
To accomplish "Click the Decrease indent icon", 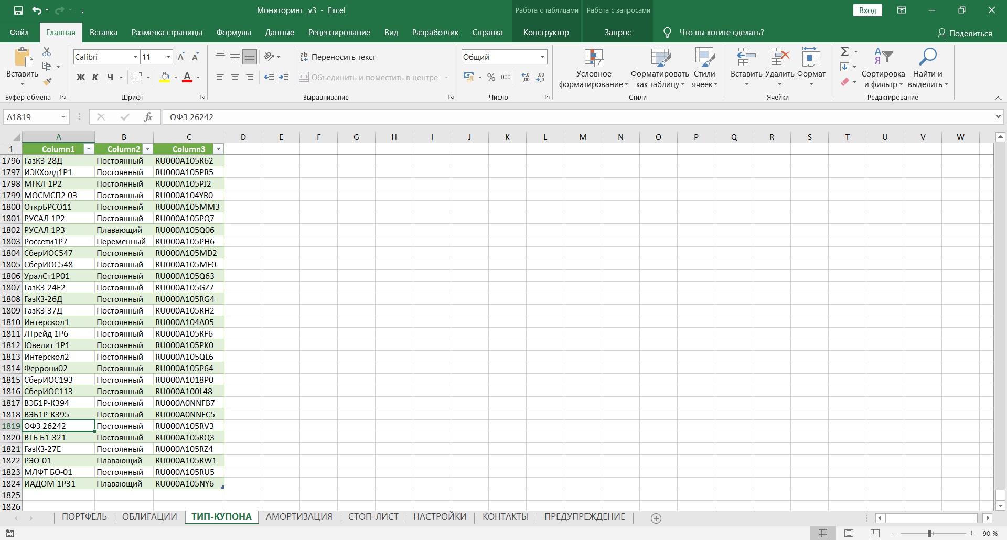I will tap(269, 77).
